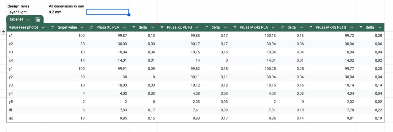Select the cell showing 7,78
This screenshot has width=393, height=132.
331,110
